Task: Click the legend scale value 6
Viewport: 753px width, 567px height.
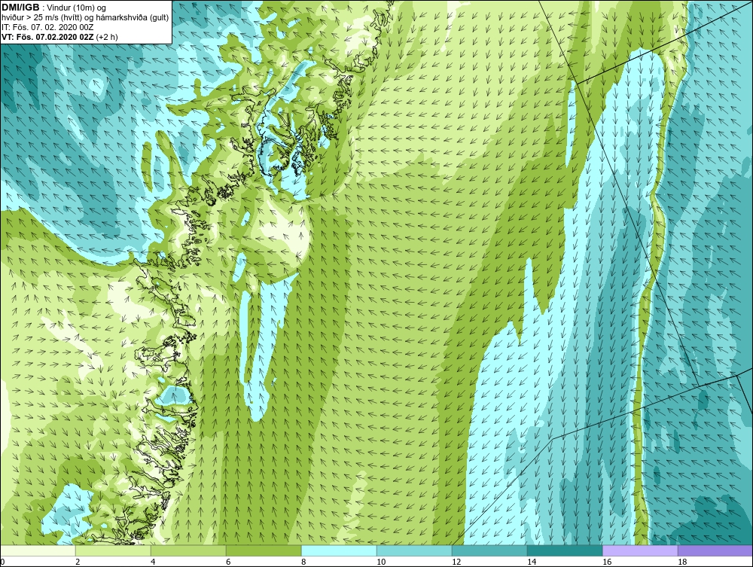Action: pyautogui.click(x=228, y=562)
